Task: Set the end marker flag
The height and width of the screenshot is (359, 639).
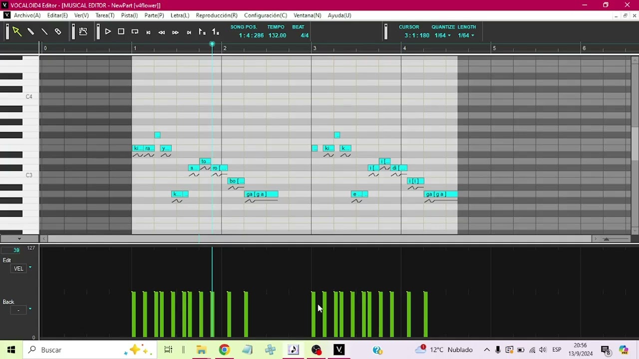Action: 215,32
